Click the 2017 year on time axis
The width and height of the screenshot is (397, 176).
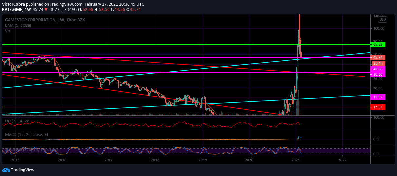click(x=109, y=160)
